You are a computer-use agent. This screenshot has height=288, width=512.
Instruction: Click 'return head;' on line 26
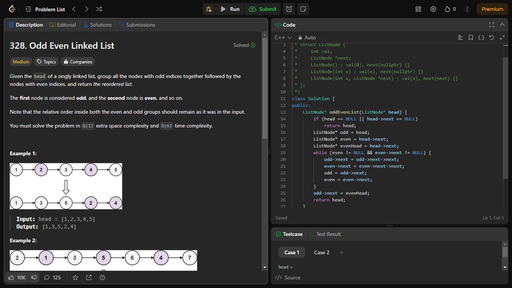tap(329, 200)
